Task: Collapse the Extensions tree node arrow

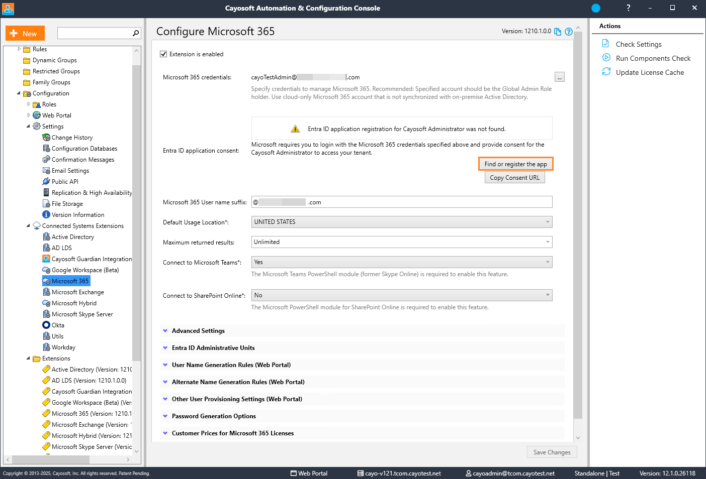Action: point(28,358)
